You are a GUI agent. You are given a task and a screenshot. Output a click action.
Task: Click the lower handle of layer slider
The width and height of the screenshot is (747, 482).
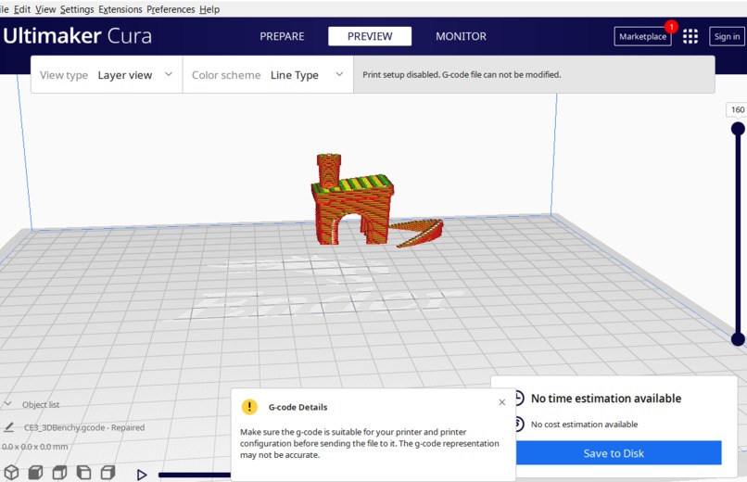click(x=738, y=339)
